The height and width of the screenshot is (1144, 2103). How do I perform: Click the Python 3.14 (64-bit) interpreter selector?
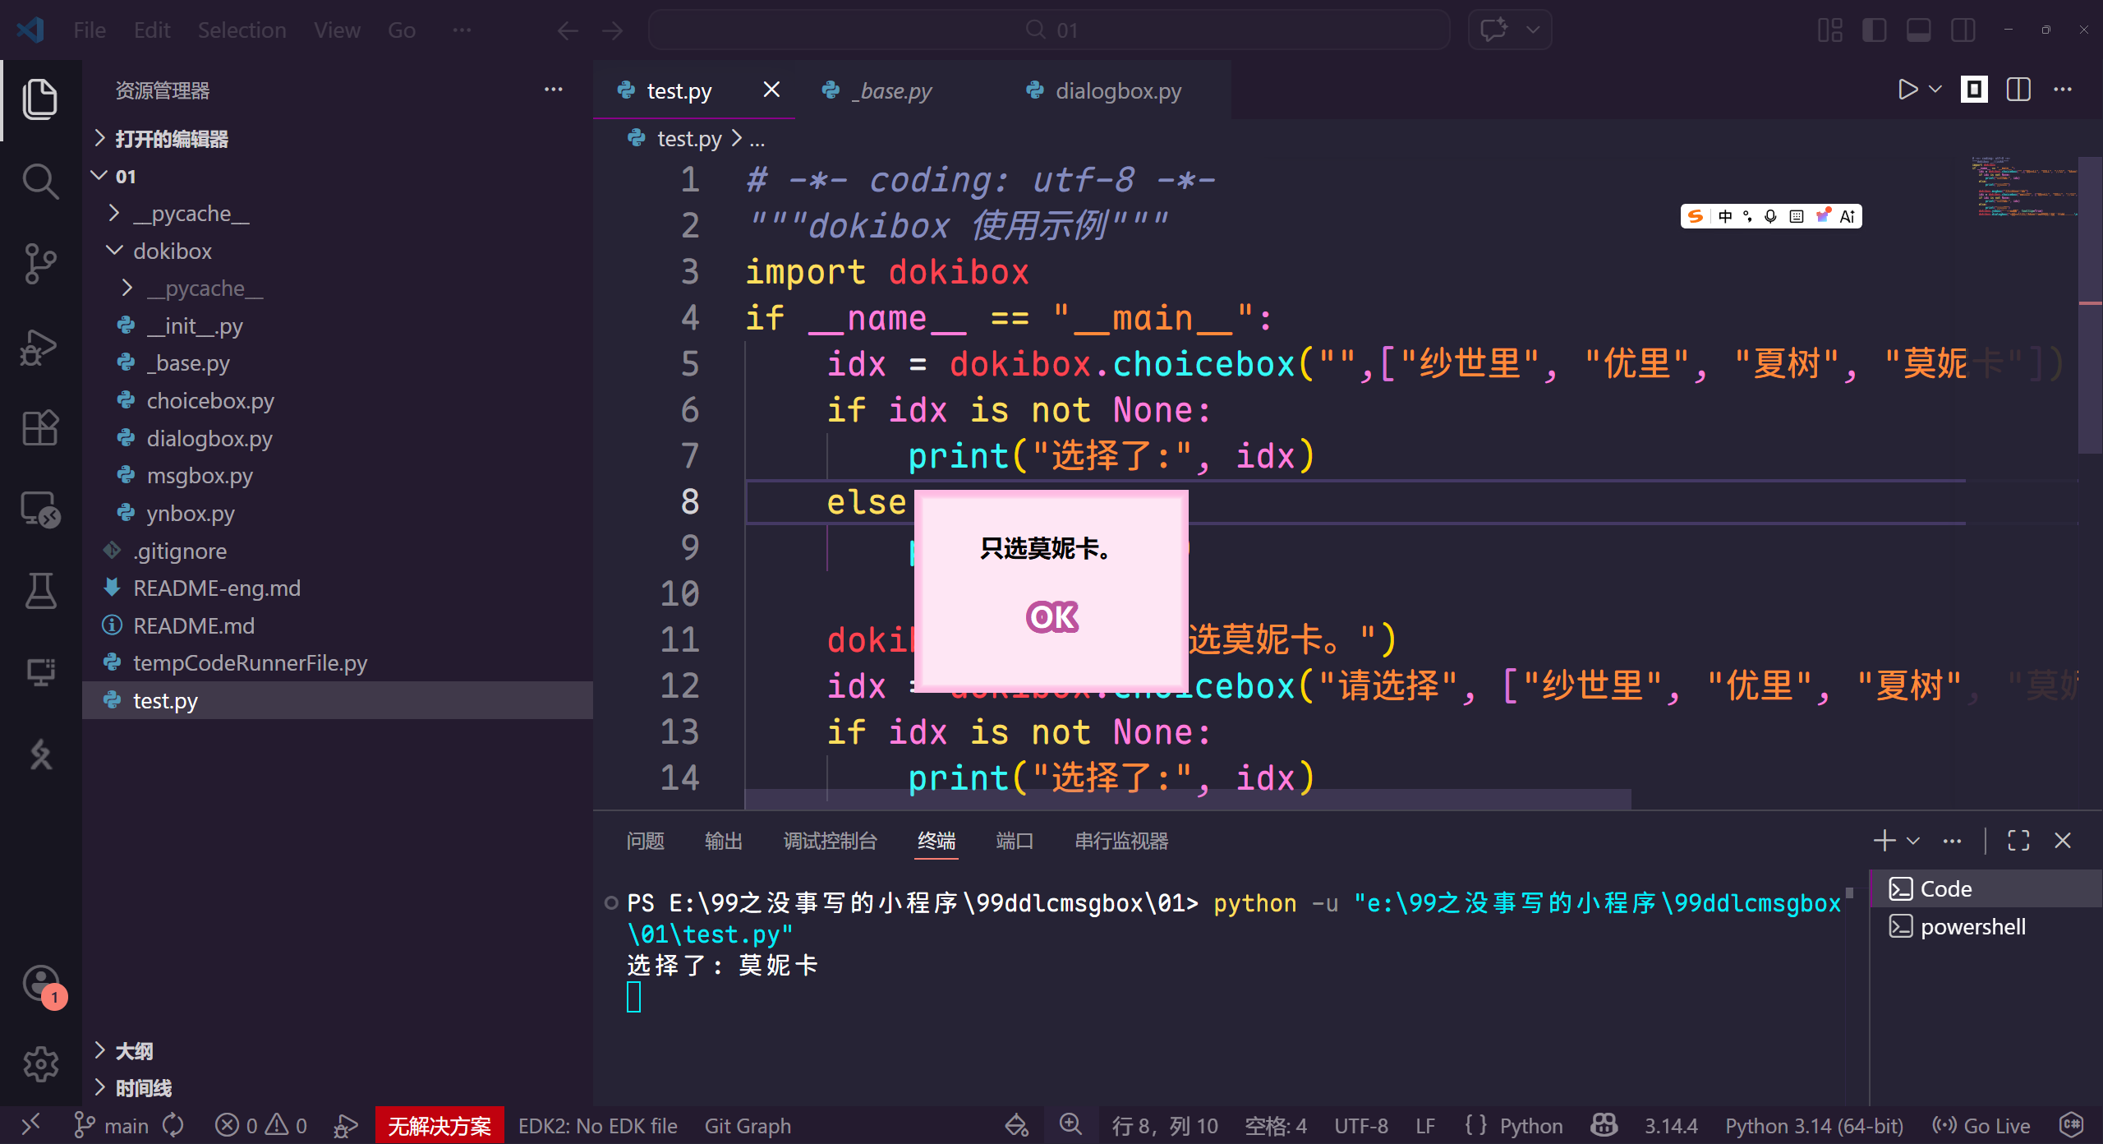[1814, 1125]
